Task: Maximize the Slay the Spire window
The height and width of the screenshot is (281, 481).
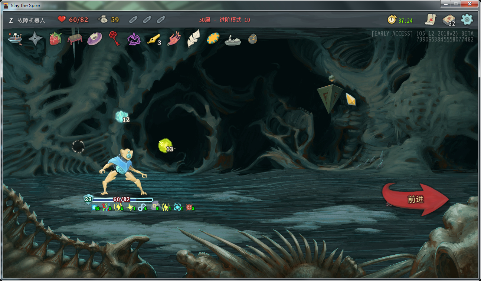Action: click(x=455, y=4)
